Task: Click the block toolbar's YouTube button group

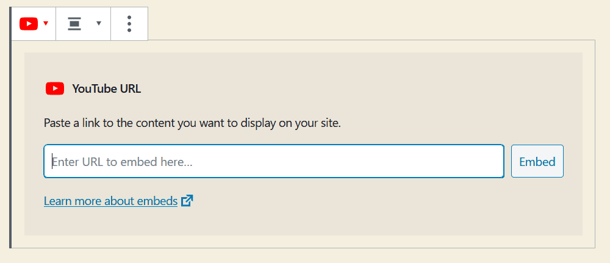Action: pos(34,24)
